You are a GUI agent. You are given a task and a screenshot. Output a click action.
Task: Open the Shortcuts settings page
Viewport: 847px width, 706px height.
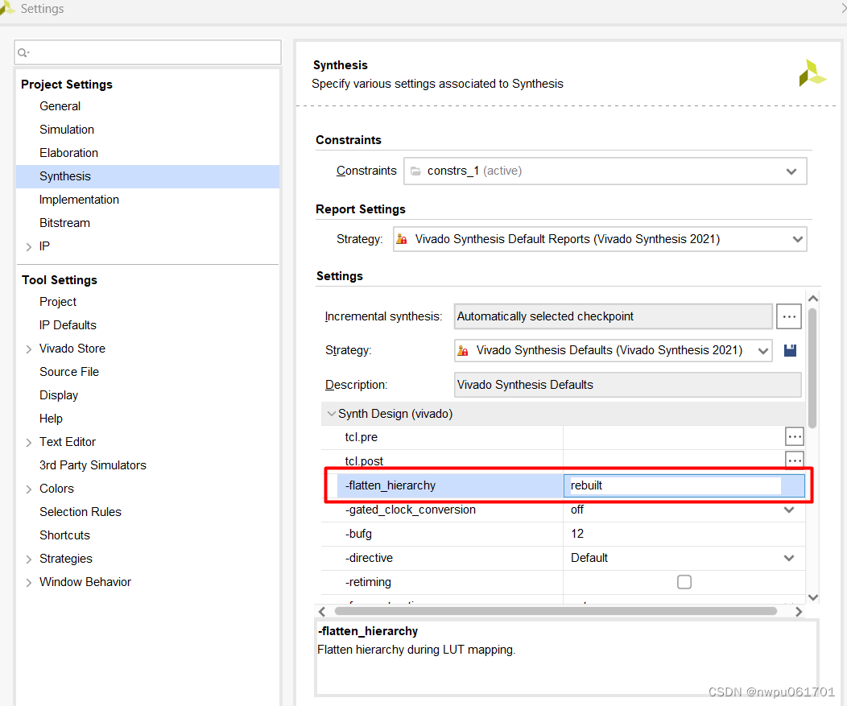pyautogui.click(x=64, y=535)
